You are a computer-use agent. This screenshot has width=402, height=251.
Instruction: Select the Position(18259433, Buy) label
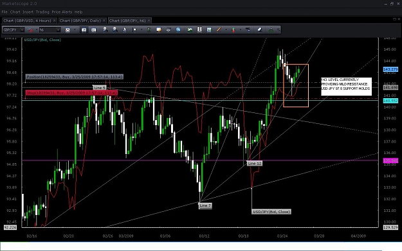point(75,77)
